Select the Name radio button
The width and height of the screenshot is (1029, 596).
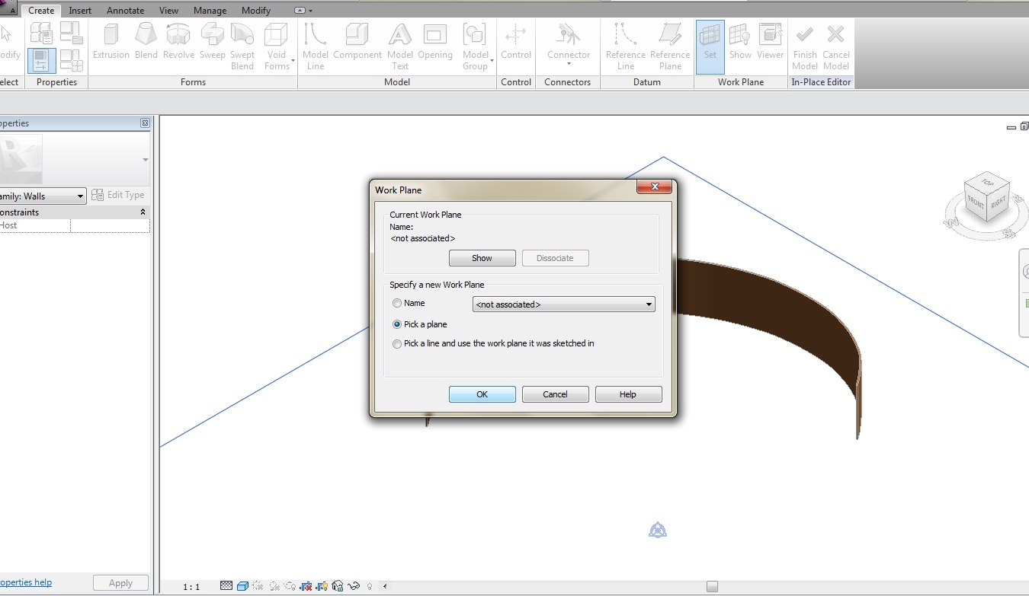click(x=397, y=303)
